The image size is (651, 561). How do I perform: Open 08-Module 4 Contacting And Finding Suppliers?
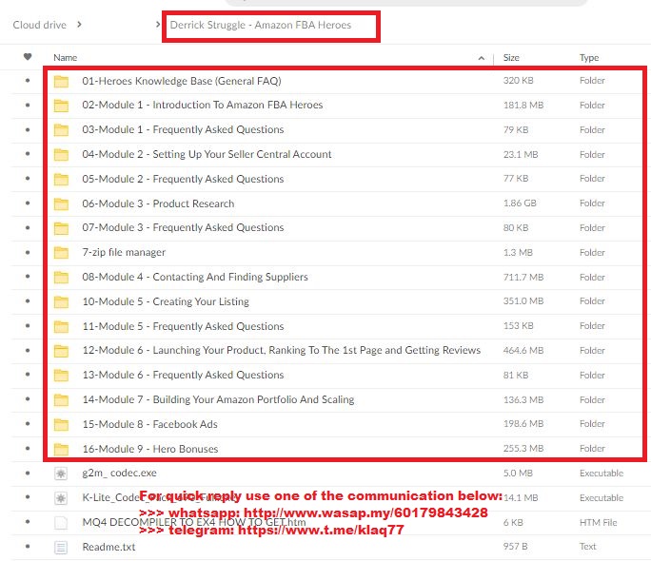tap(195, 277)
